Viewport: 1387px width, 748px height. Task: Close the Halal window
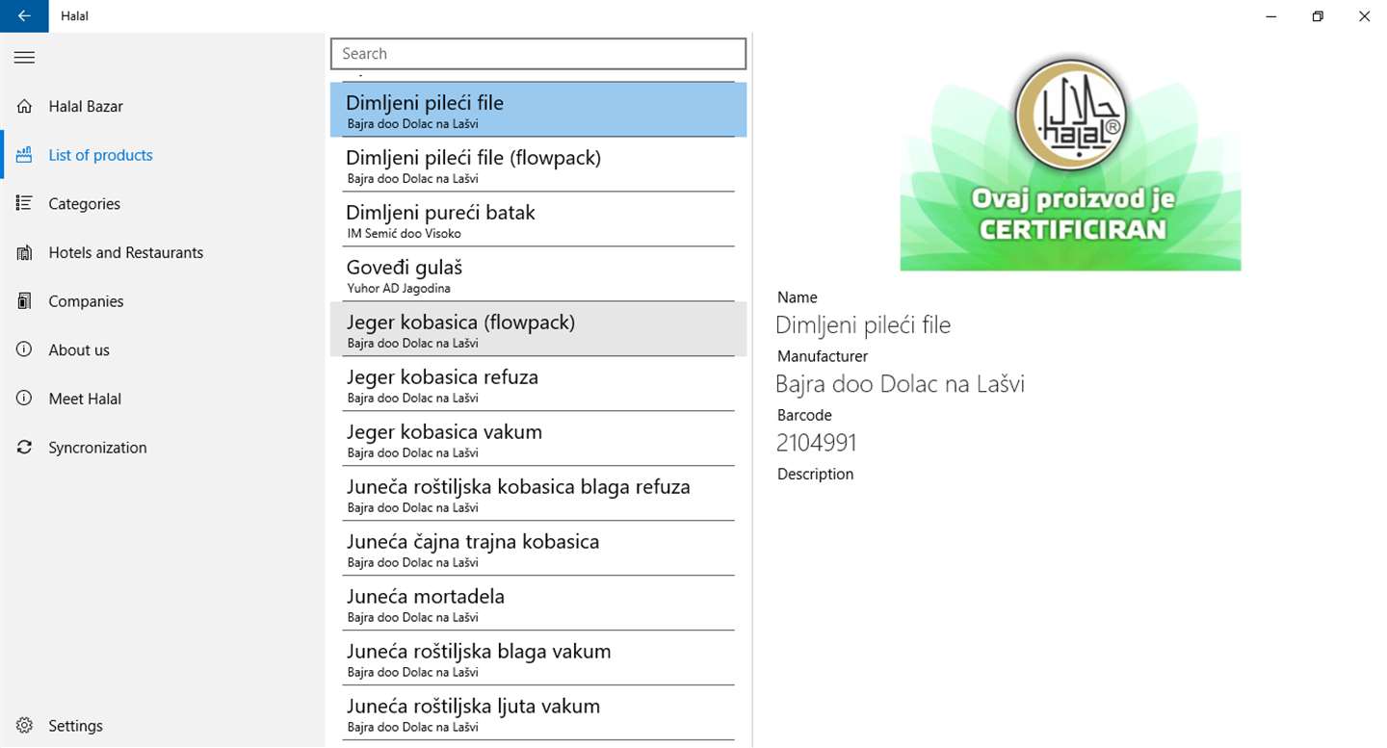click(x=1364, y=16)
